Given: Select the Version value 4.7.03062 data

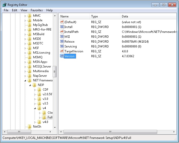Looking at the screenshot, I should (128, 56).
